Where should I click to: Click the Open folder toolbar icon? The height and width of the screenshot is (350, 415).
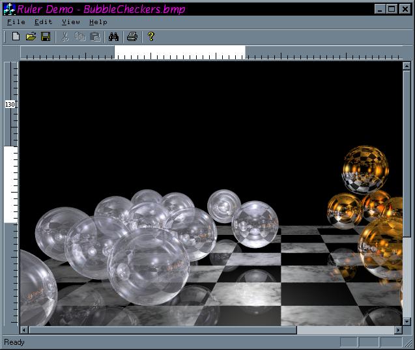pos(31,36)
